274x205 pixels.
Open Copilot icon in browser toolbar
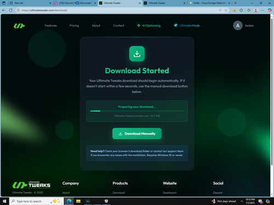coord(270,10)
